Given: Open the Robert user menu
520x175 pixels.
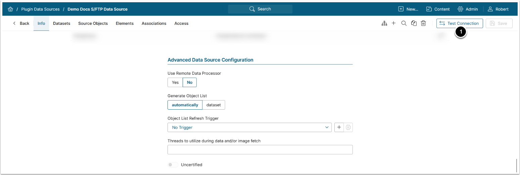Looking at the screenshot, I should pyautogui.click(x=498, y=9).
